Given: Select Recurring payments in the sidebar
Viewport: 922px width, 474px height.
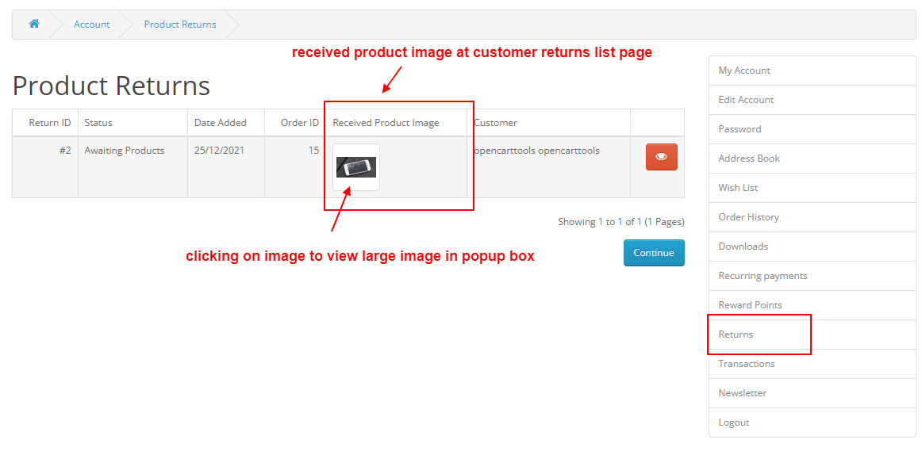Looking at the screenshot, I should tap(812, 276).
